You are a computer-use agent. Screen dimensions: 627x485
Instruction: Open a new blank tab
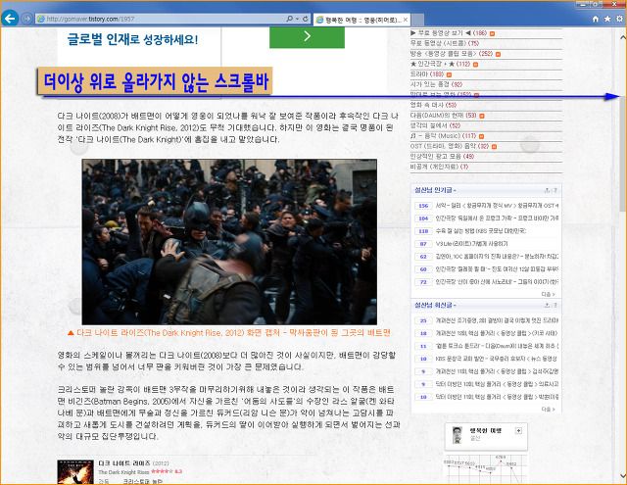(x=417, y=20)
